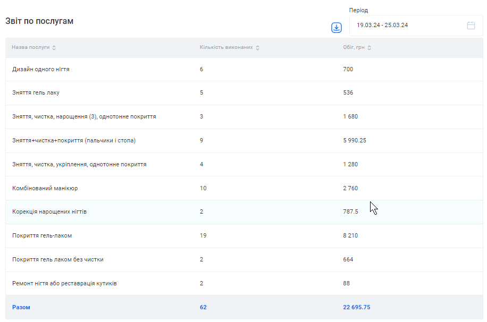Viewport: 487px width, 322px height.
Task: Open the calendar date picker icon
Action: (471, 26)
